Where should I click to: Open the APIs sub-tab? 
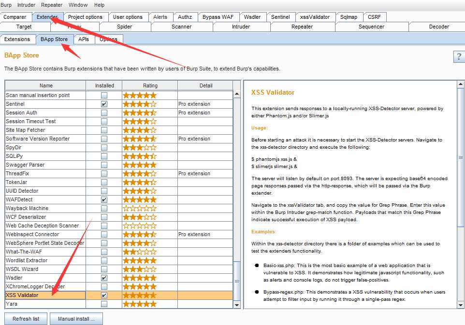[x=84, y=39]
